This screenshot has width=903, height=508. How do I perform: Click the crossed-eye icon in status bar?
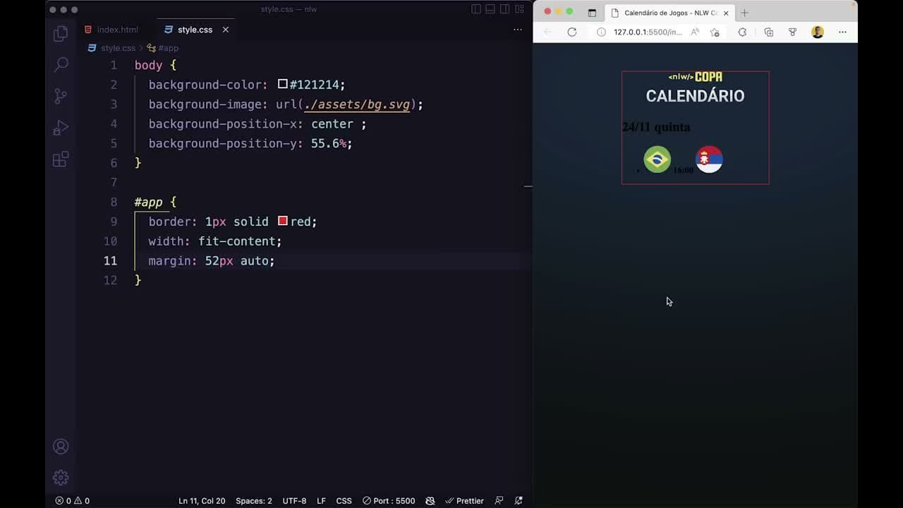430,501
